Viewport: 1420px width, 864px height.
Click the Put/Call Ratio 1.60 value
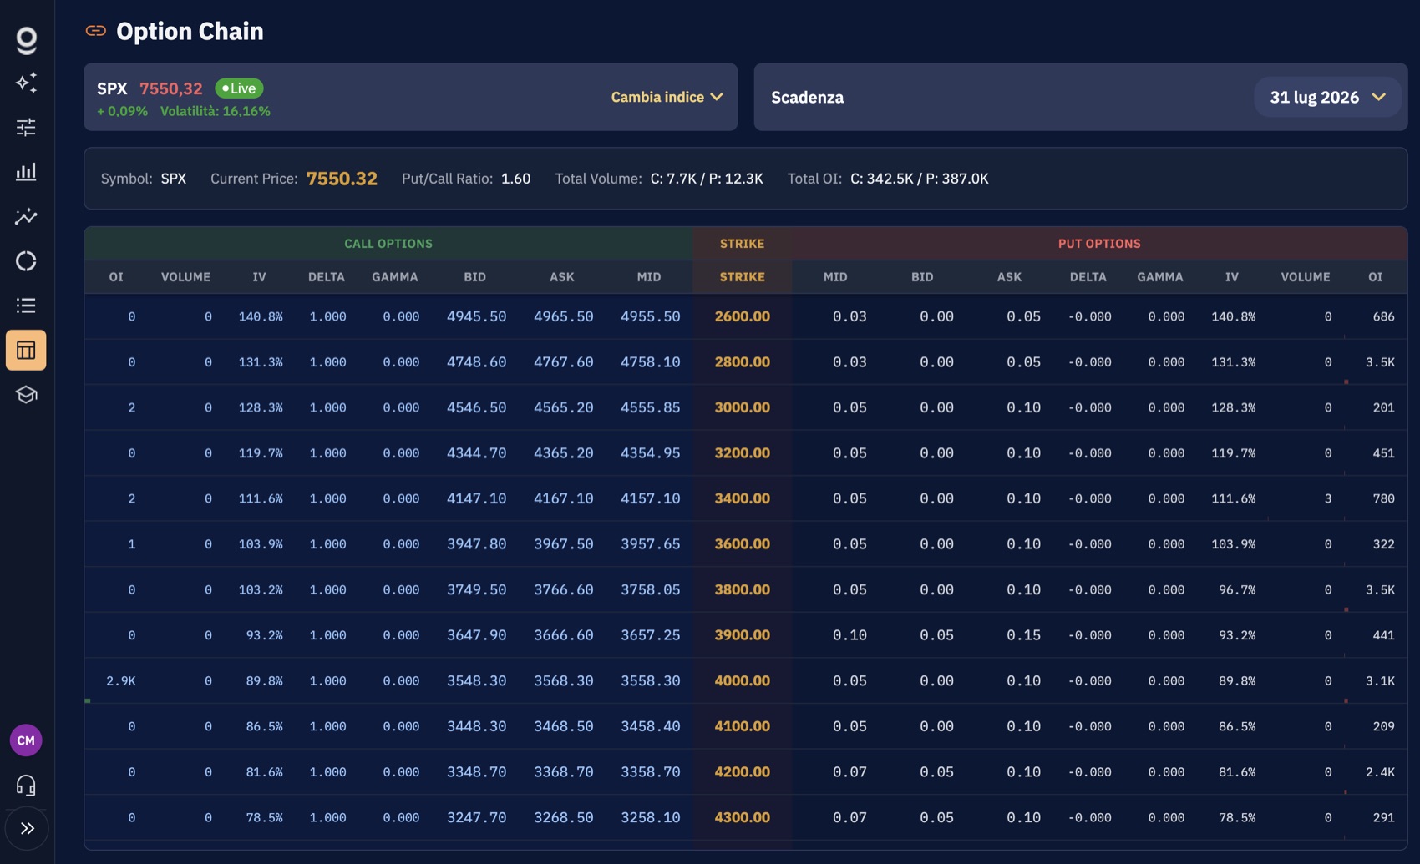click(516, 179)
